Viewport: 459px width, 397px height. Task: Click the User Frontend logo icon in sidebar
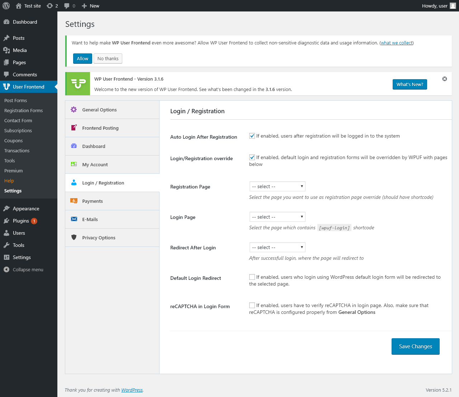(x=6, y=87)
